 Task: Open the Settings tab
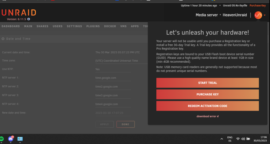click(x=75, y=26)
